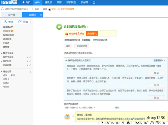Select the 发短信 tab
This screenshot has width=168, height=125.
coord(33,15)
